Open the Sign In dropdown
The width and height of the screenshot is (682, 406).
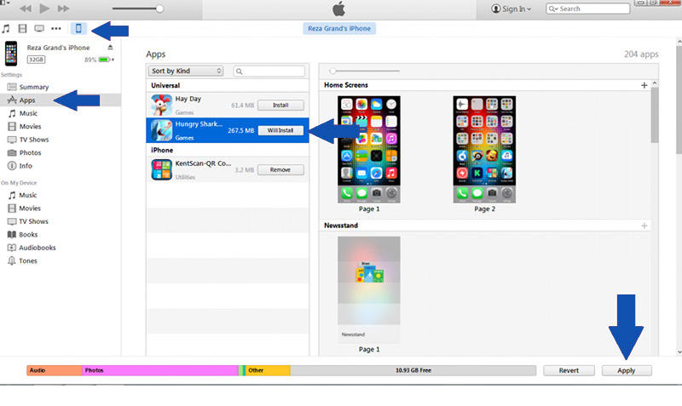point(511,9)
